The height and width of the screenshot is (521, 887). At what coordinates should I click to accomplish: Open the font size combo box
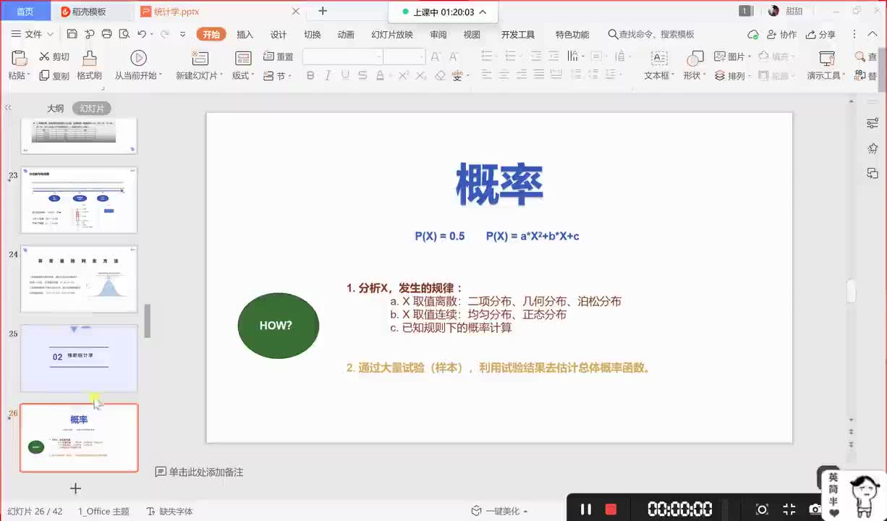tap(404, 56)
